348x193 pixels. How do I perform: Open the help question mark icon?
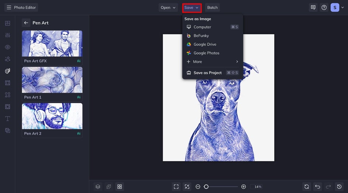coord(324,7)
